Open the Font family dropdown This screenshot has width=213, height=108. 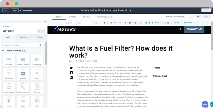point(85,23)
